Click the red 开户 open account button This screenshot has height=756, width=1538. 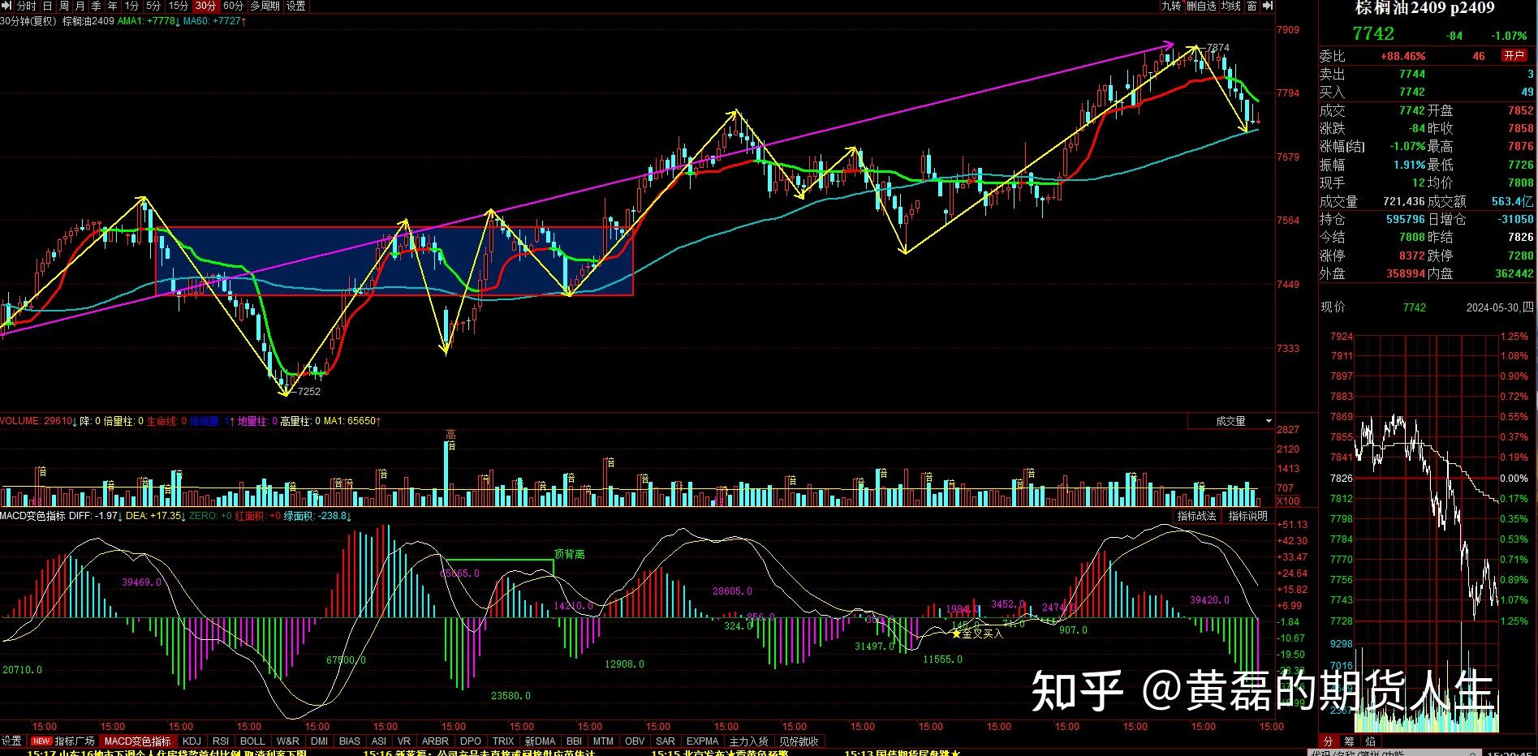(x=1514, y=55)
